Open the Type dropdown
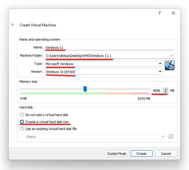The width and height of the screenshot is (189, 170). [x=104, y=64]
